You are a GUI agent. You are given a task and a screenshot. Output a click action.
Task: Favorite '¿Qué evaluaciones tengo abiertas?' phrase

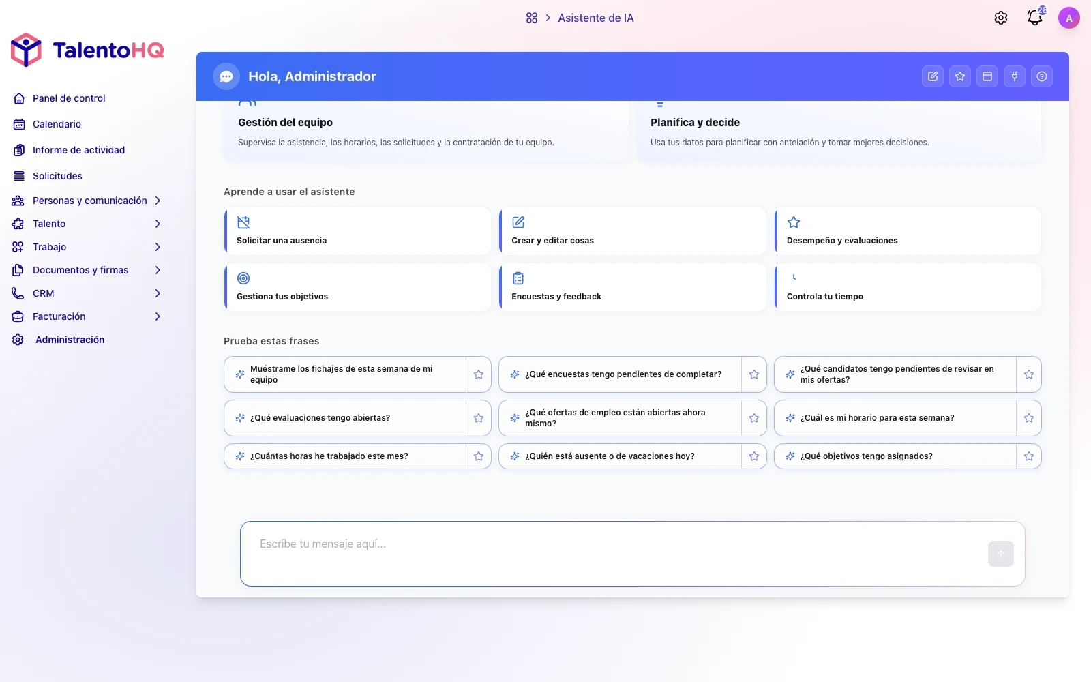point(479,418)
